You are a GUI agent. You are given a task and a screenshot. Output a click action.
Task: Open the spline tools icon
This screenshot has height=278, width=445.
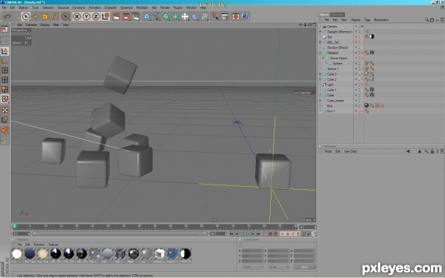pyautogui.click(x=156, y=16)
